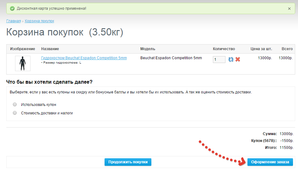
Task: Click the 'Корзина покупок (3.50кг)' page heading
Action: click(65, 32)
